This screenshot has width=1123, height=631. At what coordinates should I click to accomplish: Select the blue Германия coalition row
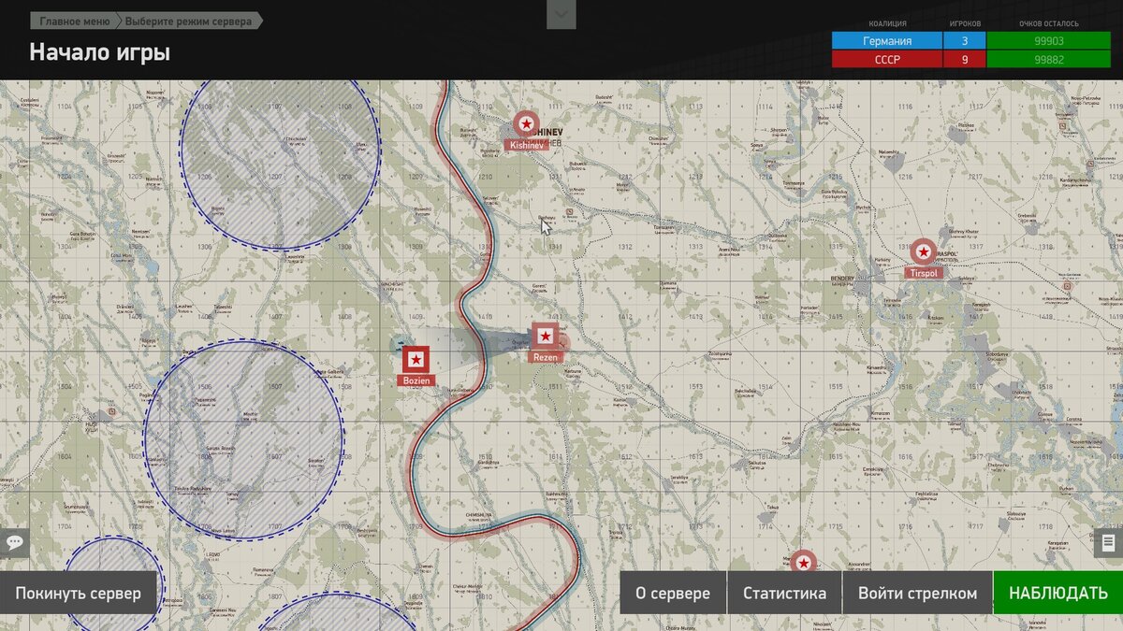tap(886, 41)
